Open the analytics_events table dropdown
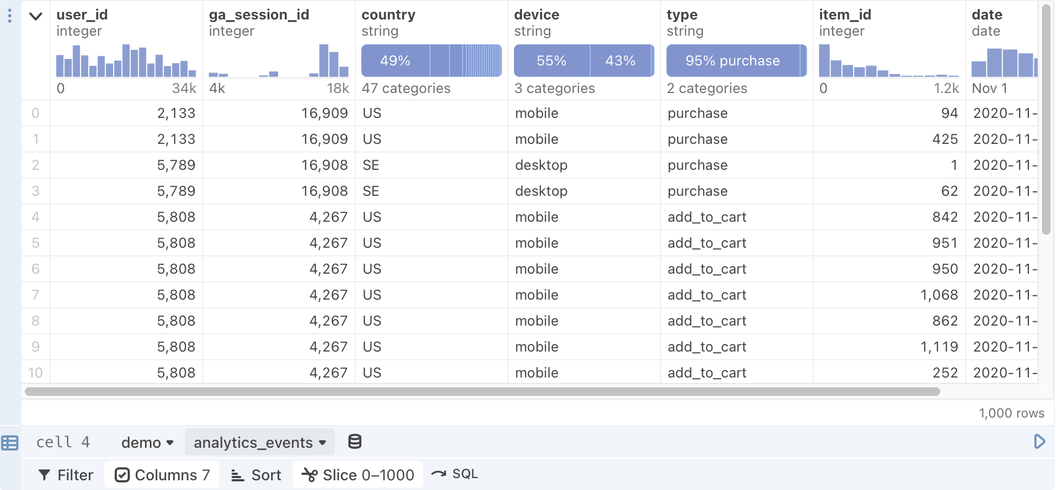Image resolution: width=1056 pixels, height=490 pixels. pyautogui.click(x=260, y=442)
